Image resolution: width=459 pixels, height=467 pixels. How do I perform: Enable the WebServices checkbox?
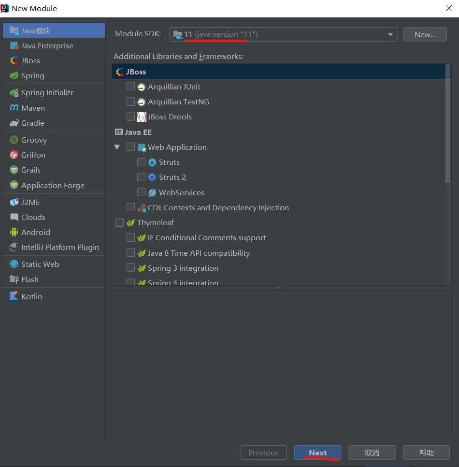coord(142,192)
